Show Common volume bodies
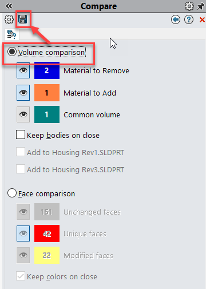 point(23,114)
